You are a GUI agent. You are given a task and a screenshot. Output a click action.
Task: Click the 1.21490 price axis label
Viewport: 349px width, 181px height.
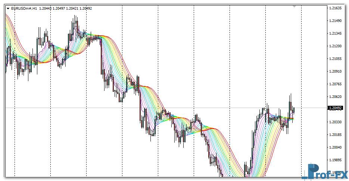click(x=336, y=20)
